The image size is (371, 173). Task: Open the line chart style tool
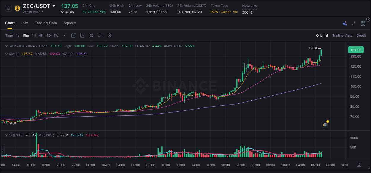tap(82, 35)
